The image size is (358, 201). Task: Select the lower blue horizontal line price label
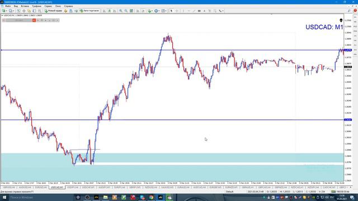(x=348, y=119)
